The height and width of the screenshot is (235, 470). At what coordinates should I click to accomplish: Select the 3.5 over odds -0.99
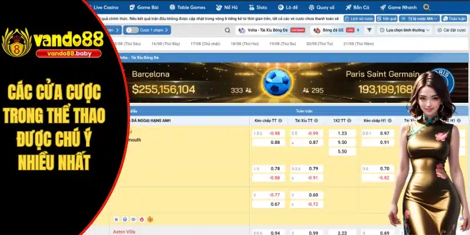tap(307, 133)
